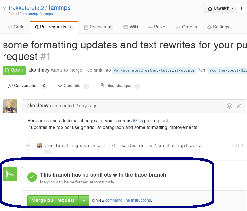Open the command line instructions link
This screenshot has width=247, height=211.
[128, 200]
